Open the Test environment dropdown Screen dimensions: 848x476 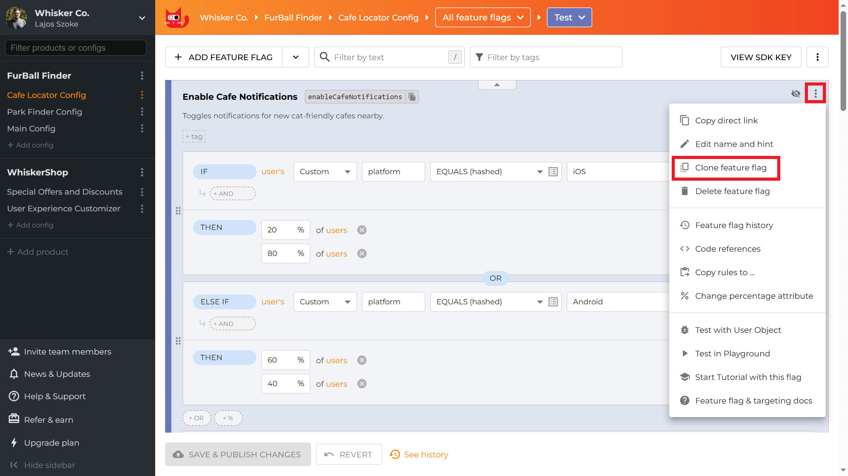click(569, 17)
